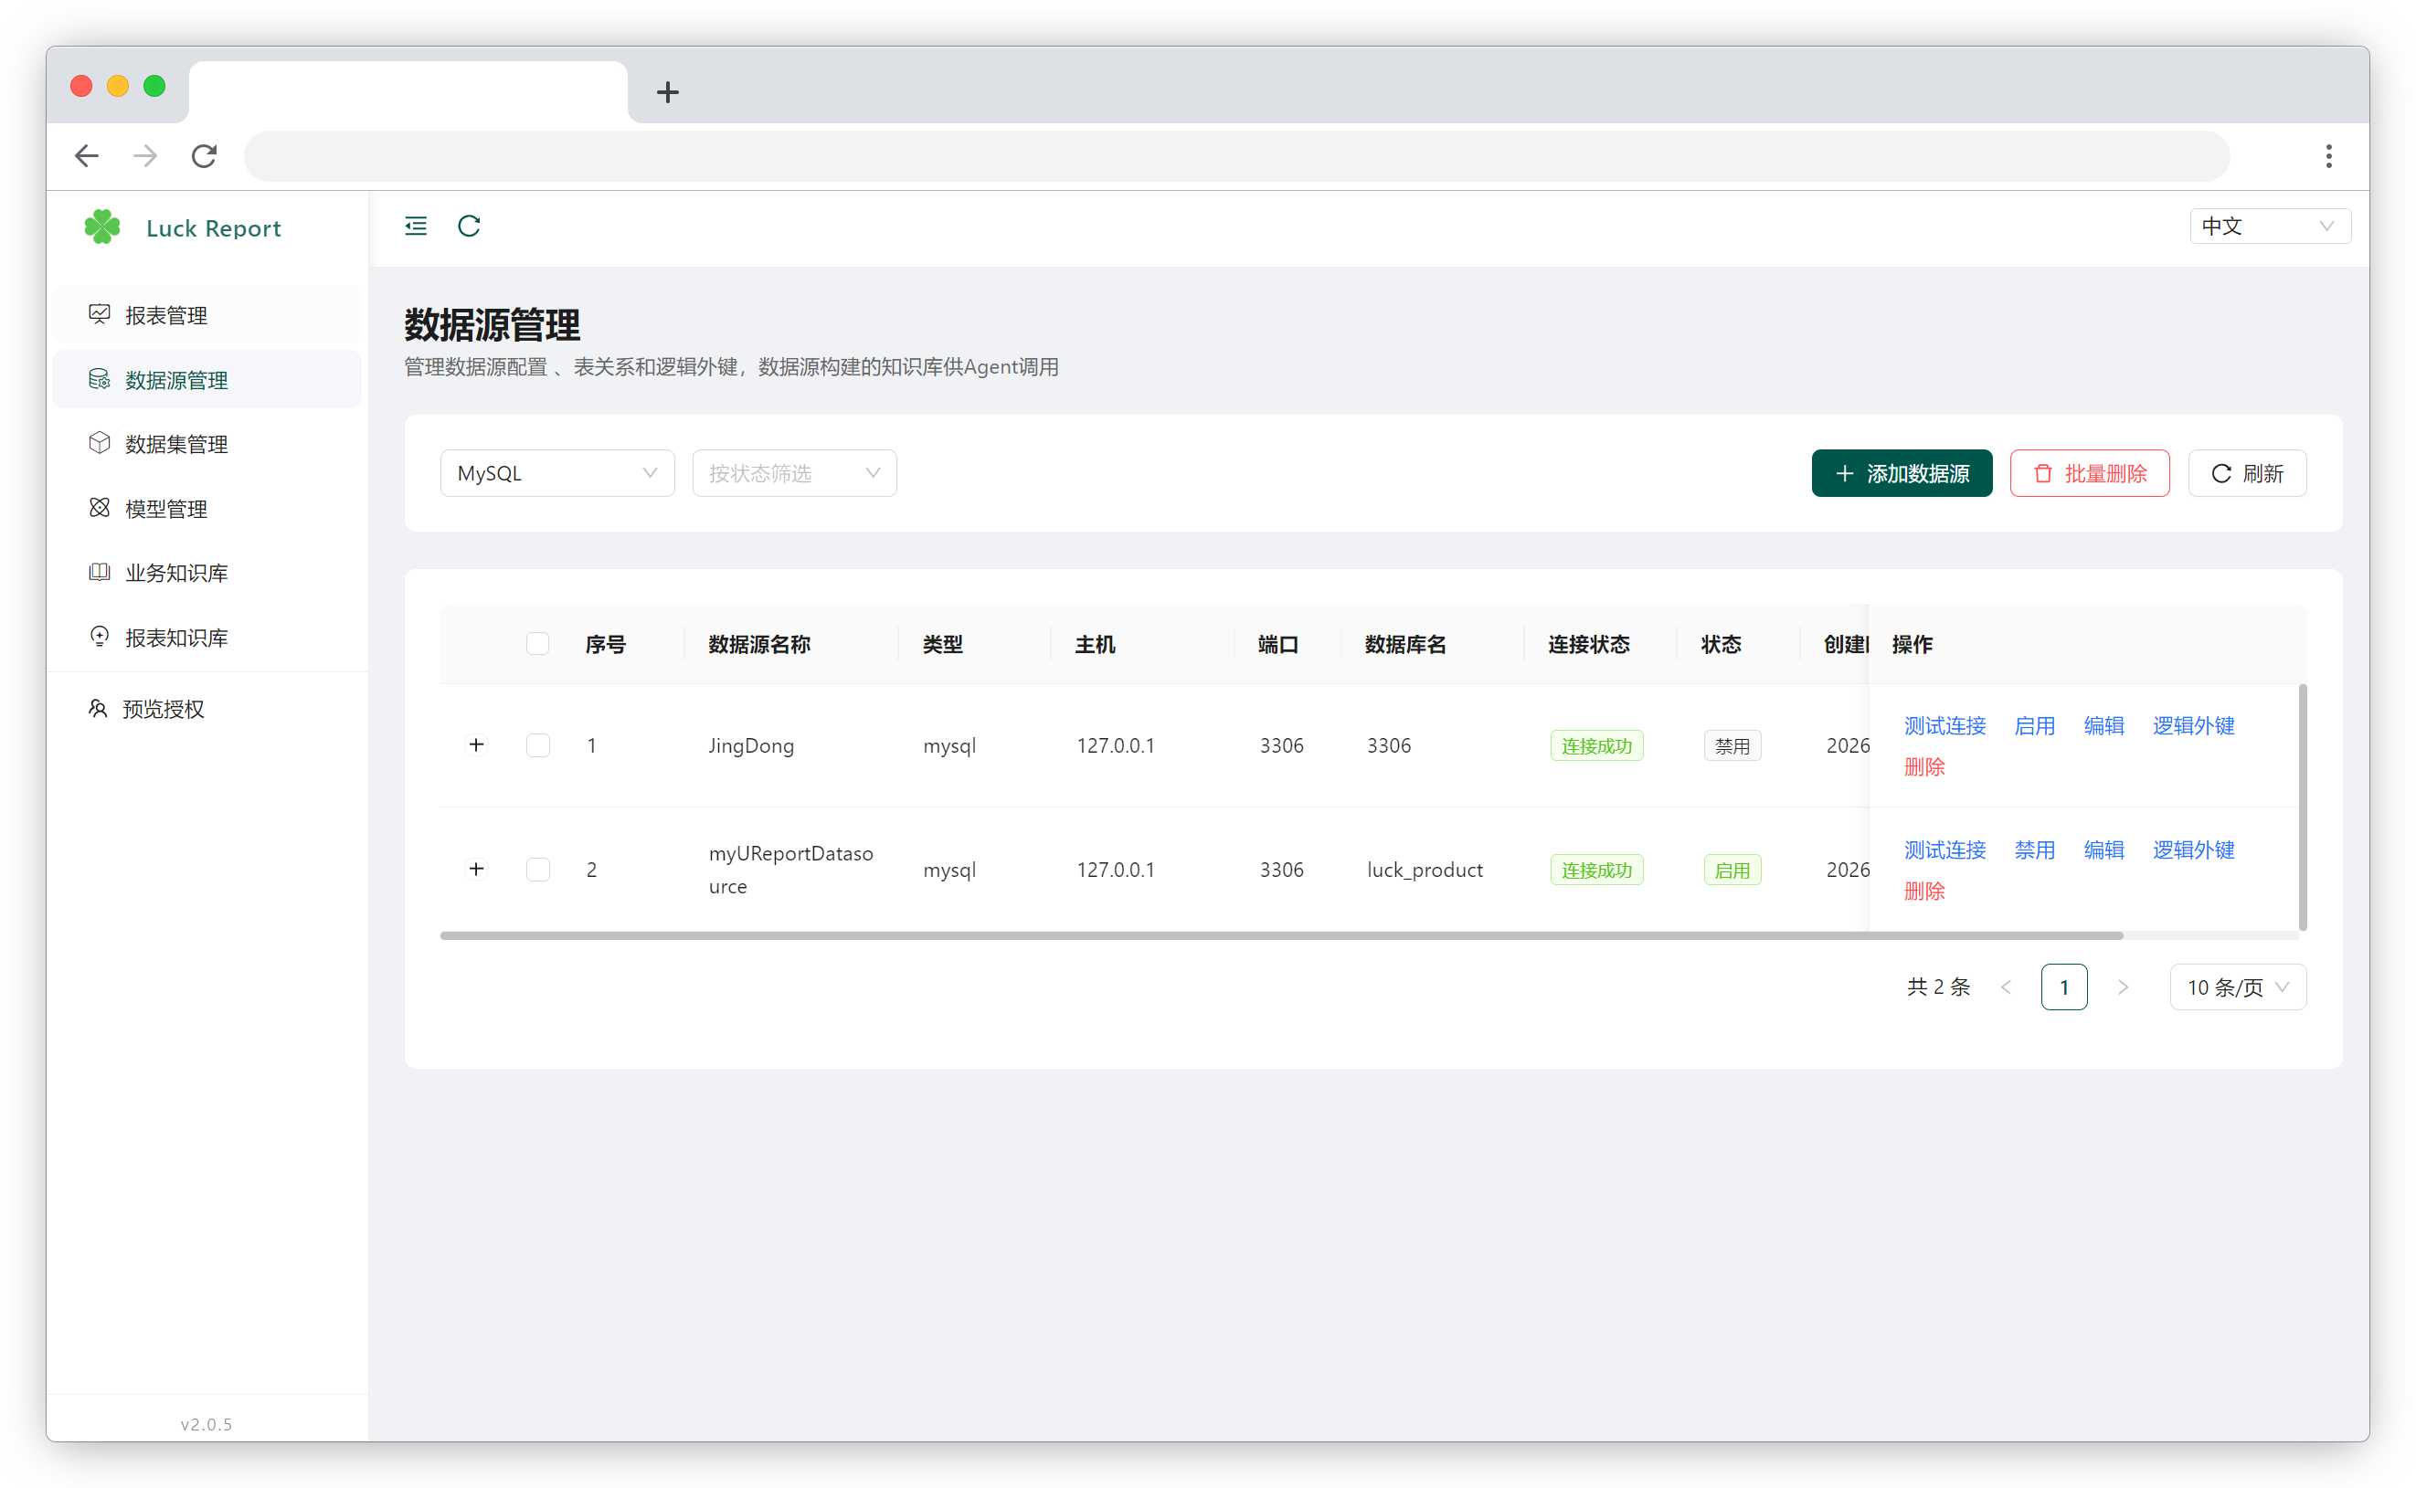Go to previous page arrow in pagination
The image size is (2416, 1488).
click(2006, 987)
